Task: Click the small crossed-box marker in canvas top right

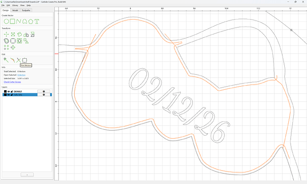Action: coord(291,30)
